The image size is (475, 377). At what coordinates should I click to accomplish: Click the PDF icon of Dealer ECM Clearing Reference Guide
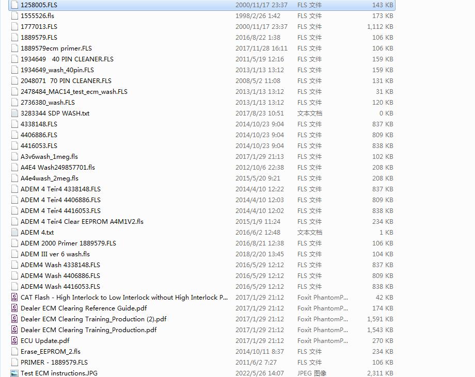coord(14,308)
